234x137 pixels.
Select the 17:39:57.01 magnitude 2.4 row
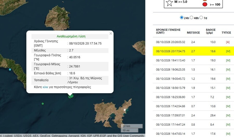click(193, 115)
